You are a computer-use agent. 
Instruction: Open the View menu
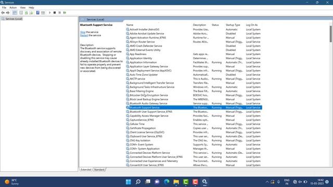pos(23,7)
